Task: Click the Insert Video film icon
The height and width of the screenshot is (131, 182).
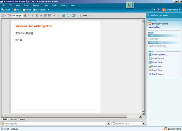Action: 150,74
